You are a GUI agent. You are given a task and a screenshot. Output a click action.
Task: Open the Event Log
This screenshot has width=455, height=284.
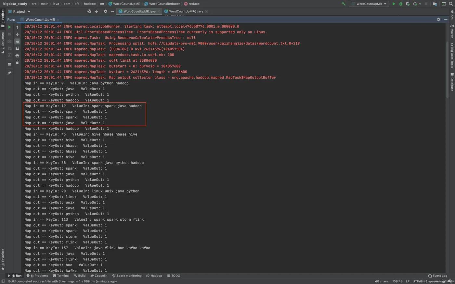coord(437,276)
